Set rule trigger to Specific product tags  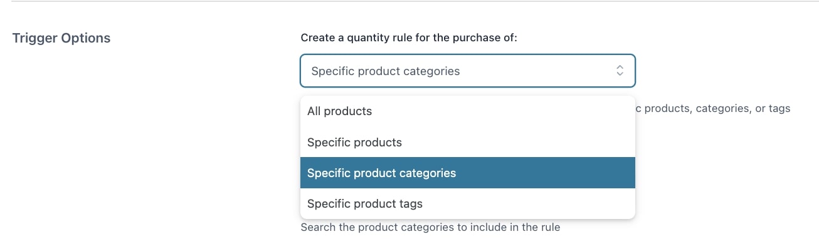468,203
